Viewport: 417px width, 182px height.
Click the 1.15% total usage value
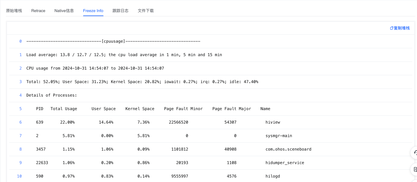(69, 149)
